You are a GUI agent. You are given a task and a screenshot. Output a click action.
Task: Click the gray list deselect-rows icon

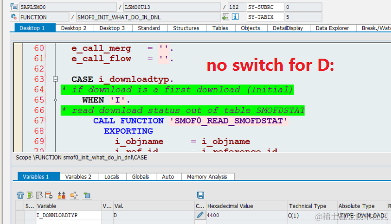(x=39, y=195)
